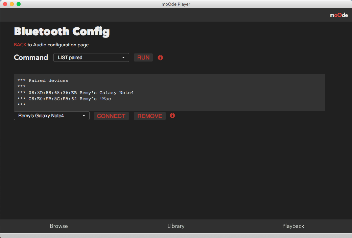Go BACK to Audio configuration page

[x=20, y=45]
